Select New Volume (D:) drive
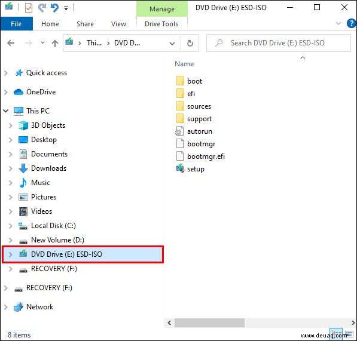This screenshot has width=357, height=341. pos(57,240)
